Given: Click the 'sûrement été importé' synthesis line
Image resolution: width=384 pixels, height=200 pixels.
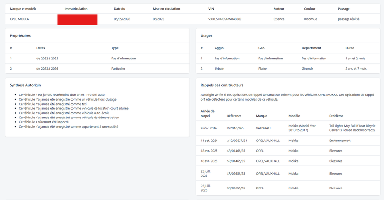Looking at the screenshot, I should pyautogui.click(x=44, y=122).
